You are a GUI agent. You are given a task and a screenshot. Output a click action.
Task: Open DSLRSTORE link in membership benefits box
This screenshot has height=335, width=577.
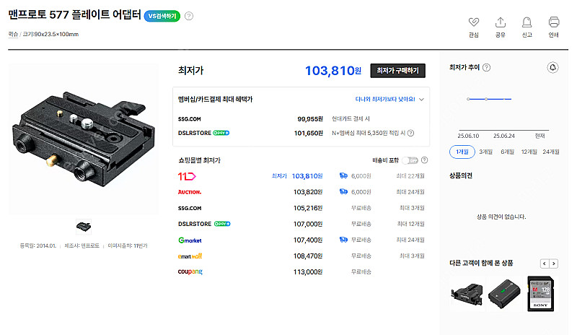pyautogui.click(x=195, y=133)
